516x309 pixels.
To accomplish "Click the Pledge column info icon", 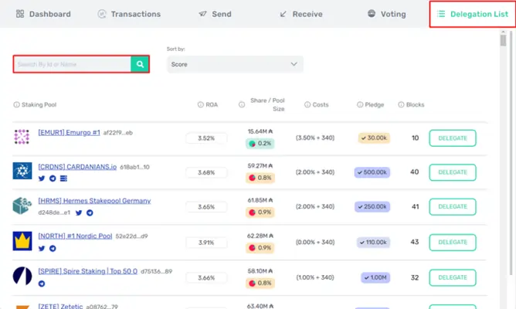I will pyautogui.click(x=360, y=104).
